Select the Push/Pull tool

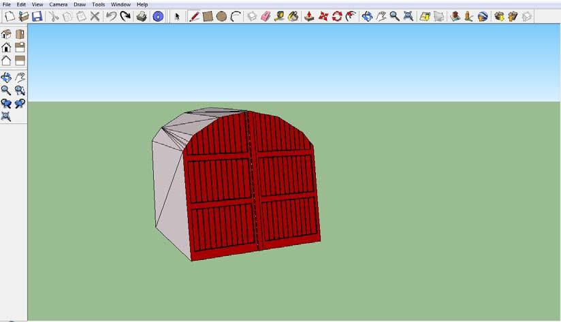(x=310, y=16)
